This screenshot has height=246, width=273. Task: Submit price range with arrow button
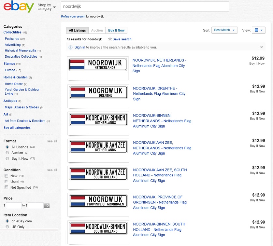[x=47, y=206]
